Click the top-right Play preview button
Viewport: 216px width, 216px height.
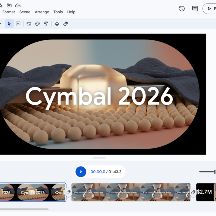210,9
